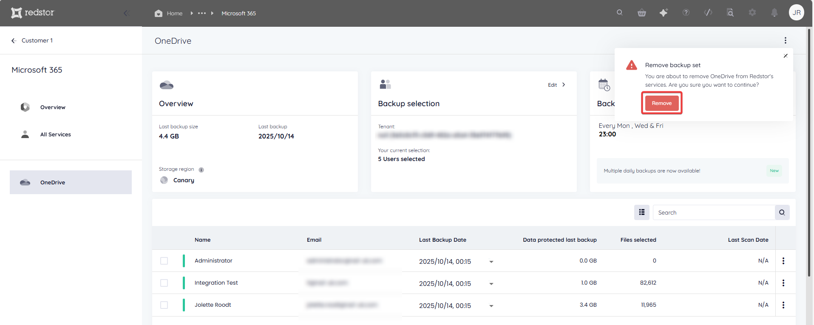Confirm Remove backup set
This screenshot has width=814, height=325.
[x=662, y=103]
